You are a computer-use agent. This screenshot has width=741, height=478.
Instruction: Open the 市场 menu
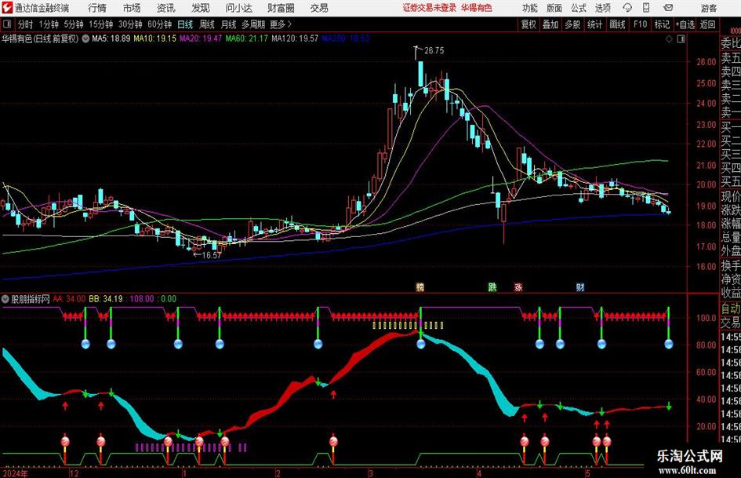click(x=132, y=8)
